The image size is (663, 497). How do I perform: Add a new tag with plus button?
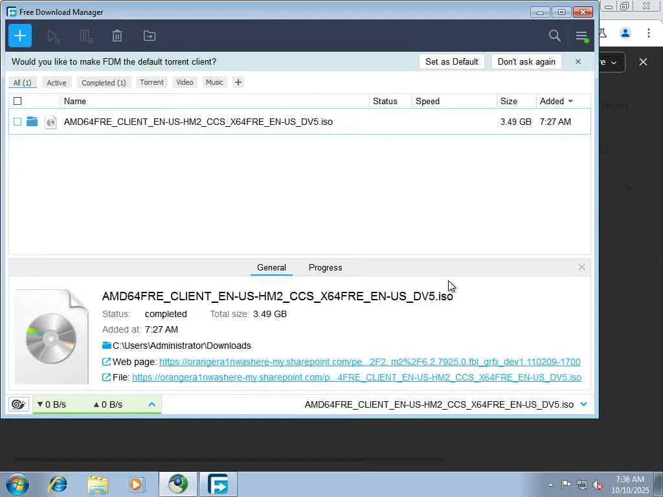pyautogui.click(x=238, y=82)
